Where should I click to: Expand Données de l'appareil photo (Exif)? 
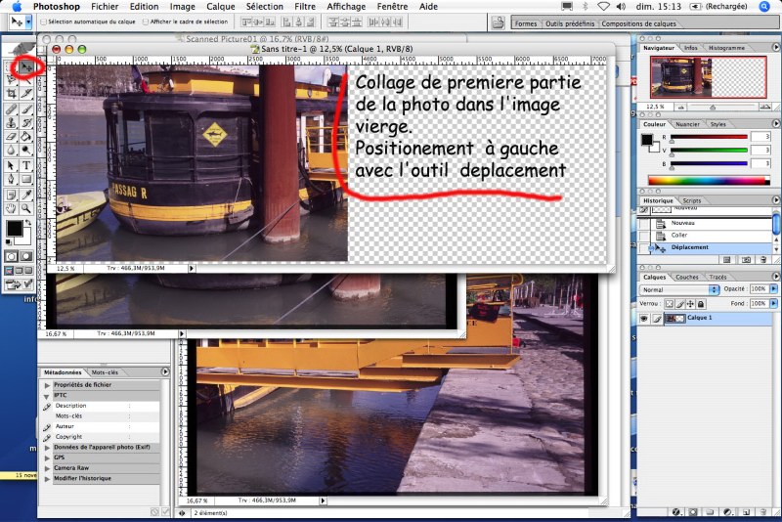pos(47,448)
